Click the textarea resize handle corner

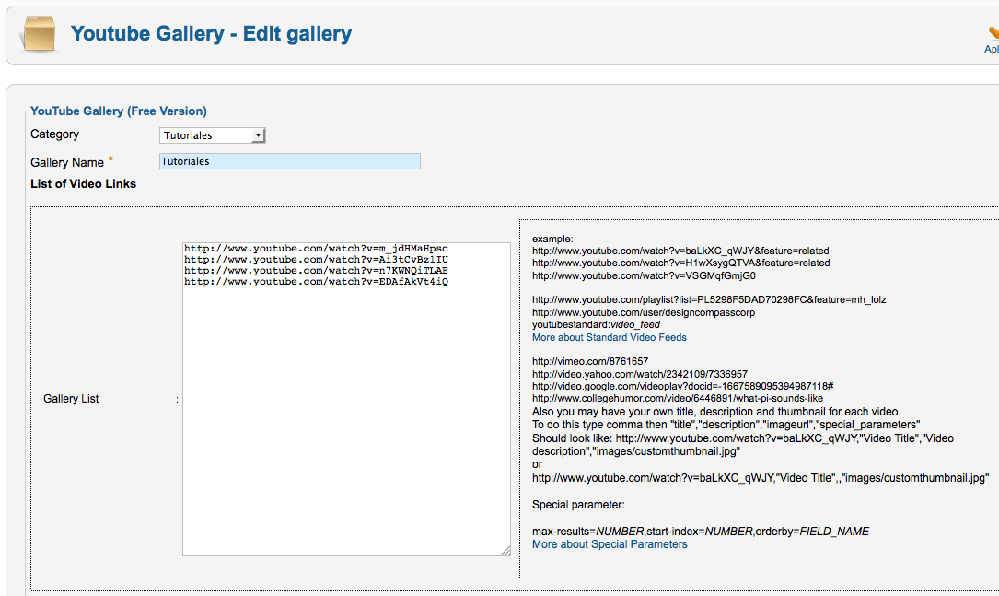pos(505,551)
